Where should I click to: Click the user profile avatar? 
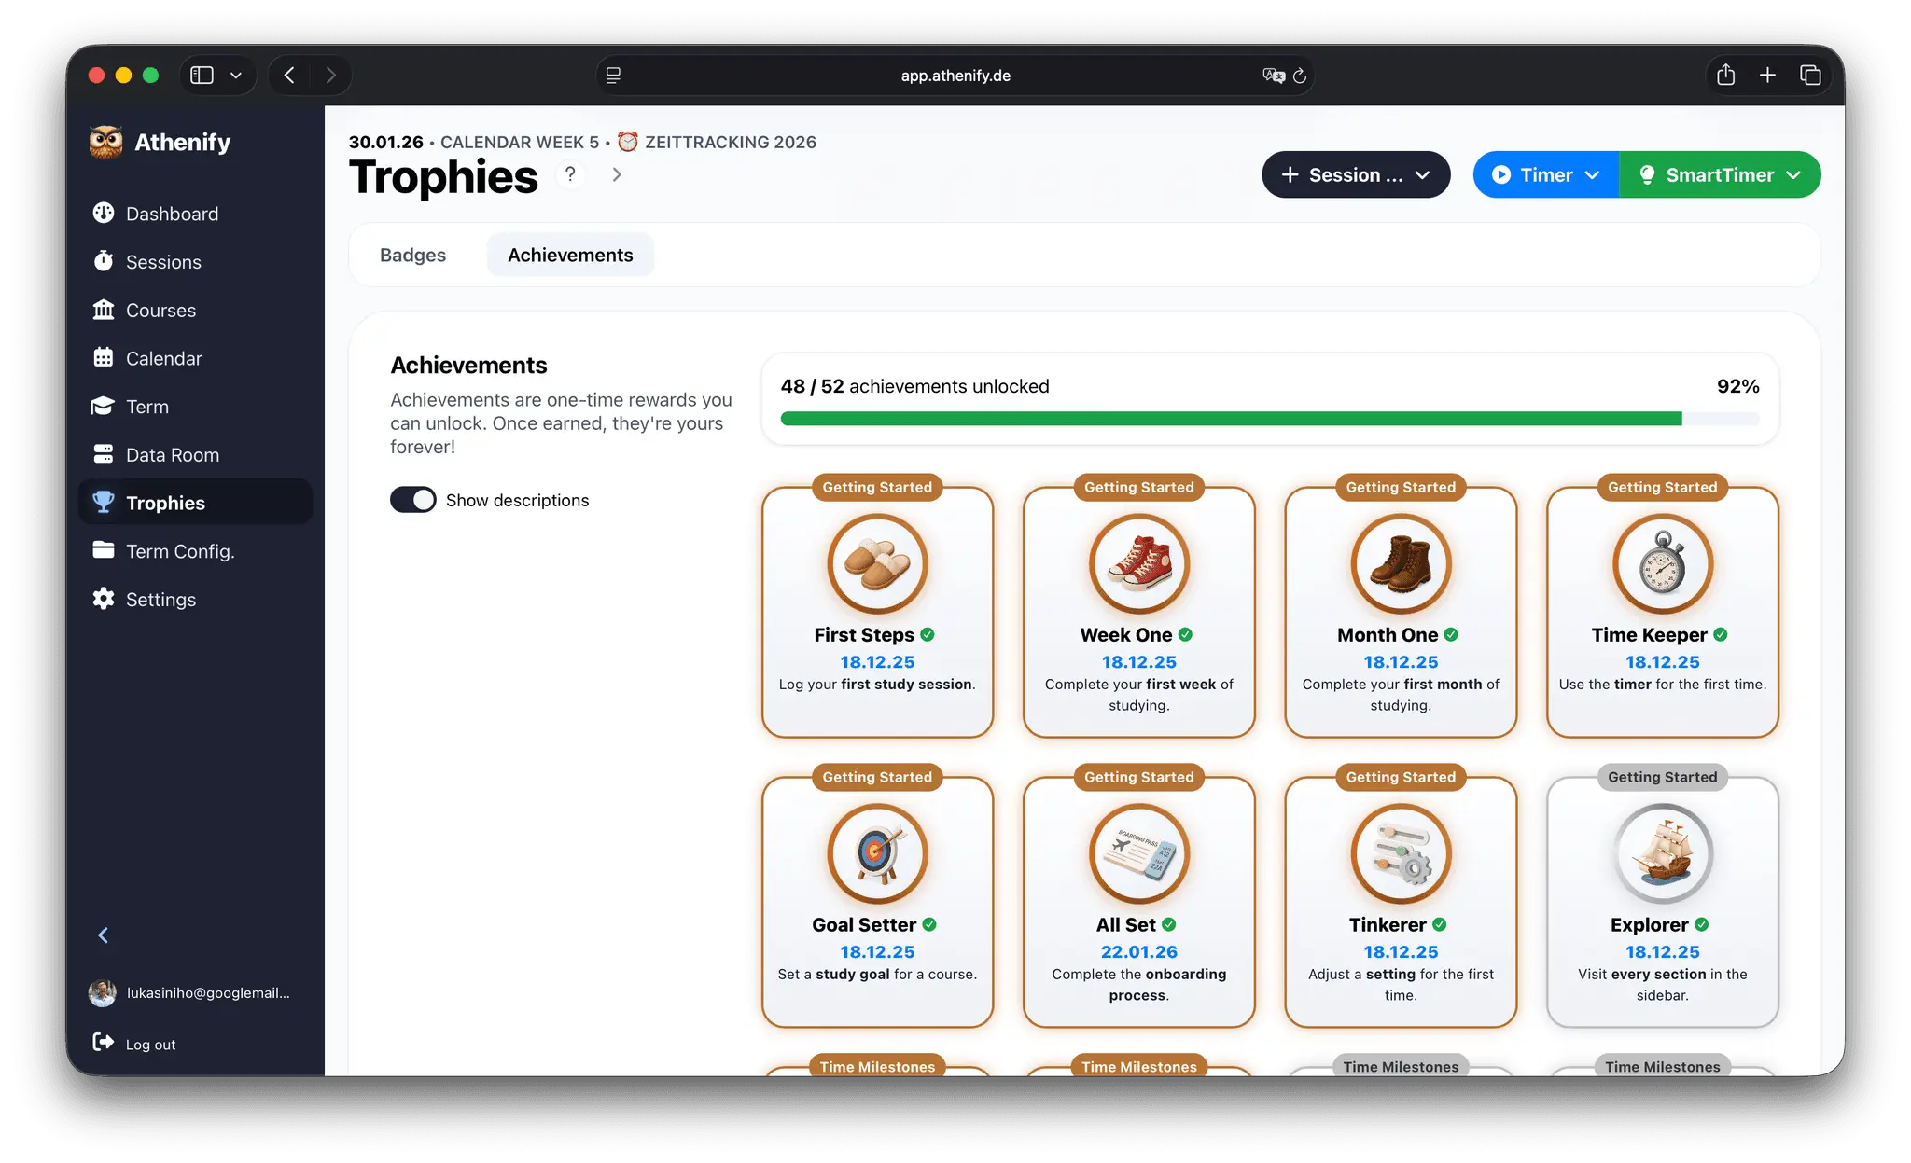pos(102,993)
